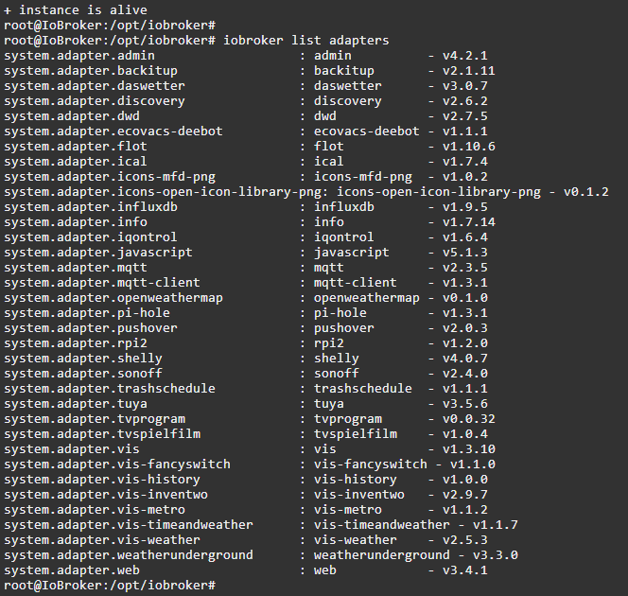The image size is (628, 596).
Task: Click the backitup version v2.1.11
Action: (x=468, y=71)
